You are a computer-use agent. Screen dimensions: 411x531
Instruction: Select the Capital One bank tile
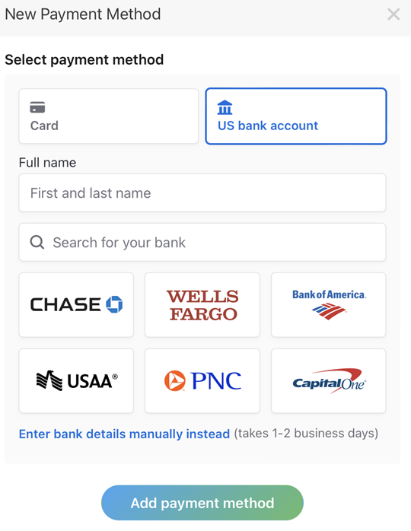[x=328, y=380]
